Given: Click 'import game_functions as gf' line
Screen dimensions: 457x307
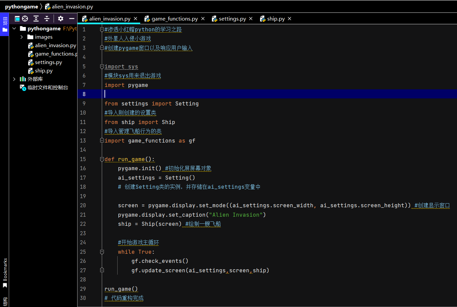Looking at the screenshot, I should pos(150,141).
